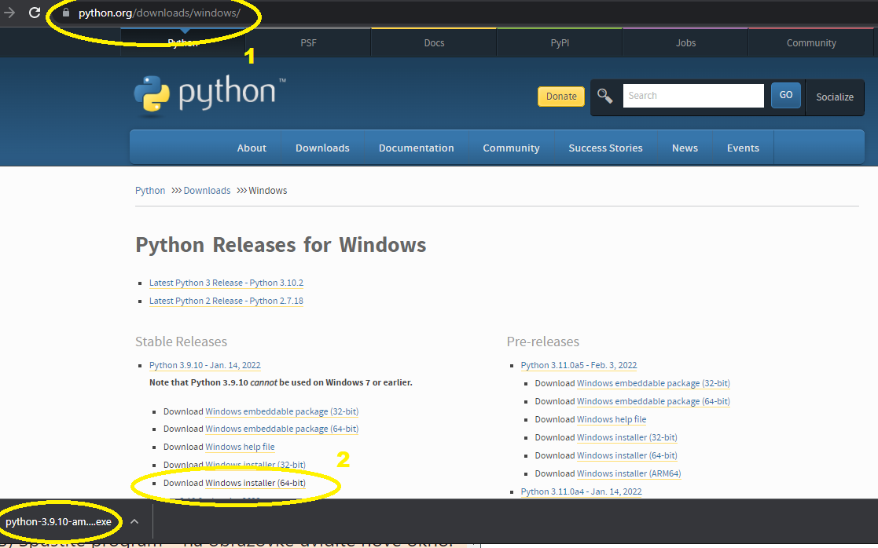Open the Community navigation menu item
Screen dimensions: 878x548
coord(511,148)
